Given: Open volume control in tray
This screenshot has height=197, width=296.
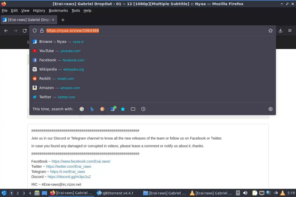Looking at the screenshot, I should (x=245, y=193).
